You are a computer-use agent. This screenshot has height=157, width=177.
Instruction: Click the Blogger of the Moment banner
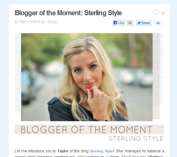click(89, 129)
